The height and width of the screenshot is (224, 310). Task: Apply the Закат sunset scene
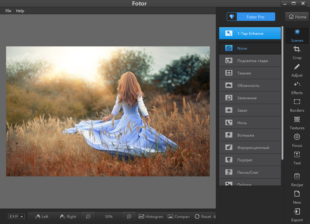[x=250, y=110]
